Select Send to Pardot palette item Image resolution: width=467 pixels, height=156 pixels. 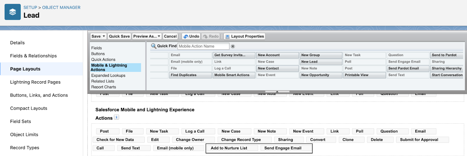(x=447, y=55)
